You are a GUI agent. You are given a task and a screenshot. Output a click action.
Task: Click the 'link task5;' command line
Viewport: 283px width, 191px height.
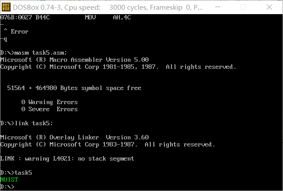[x=26, y=123]
